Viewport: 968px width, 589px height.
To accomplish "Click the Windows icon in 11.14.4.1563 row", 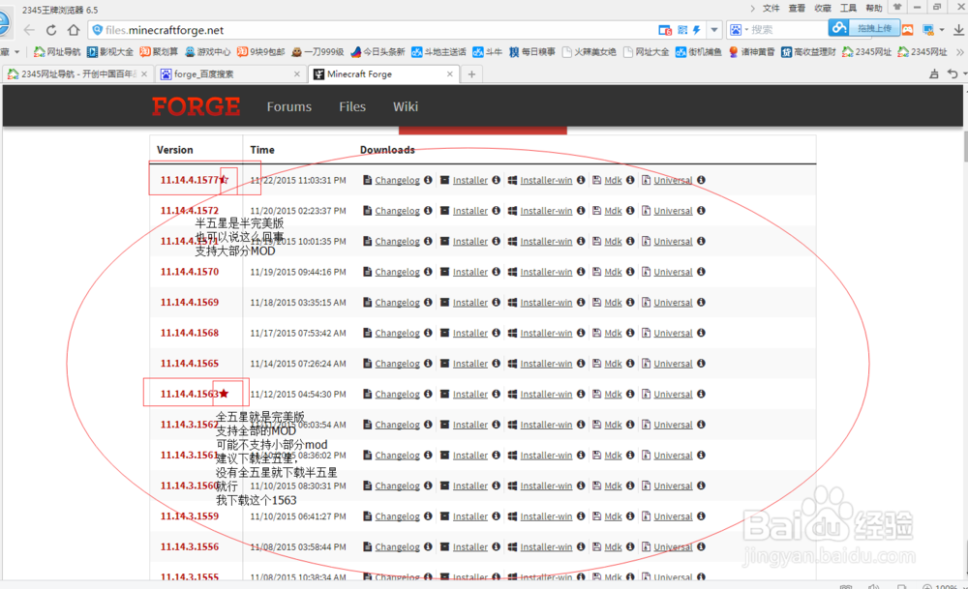I will tap(512, 394).
